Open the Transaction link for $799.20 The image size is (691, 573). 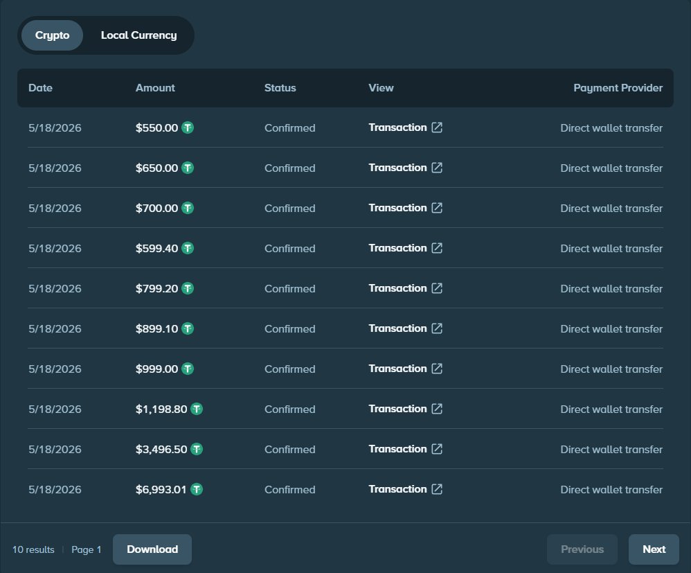397,288
